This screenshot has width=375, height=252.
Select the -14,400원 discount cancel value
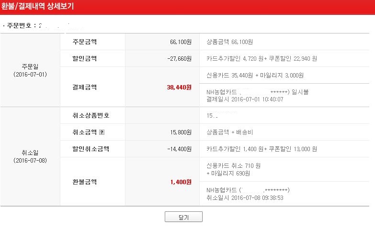[177, 149]
